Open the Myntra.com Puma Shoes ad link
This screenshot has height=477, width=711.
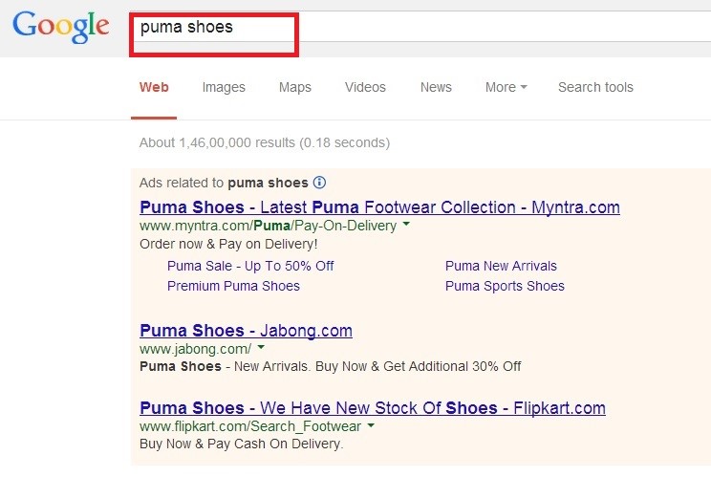click(379, 207)
